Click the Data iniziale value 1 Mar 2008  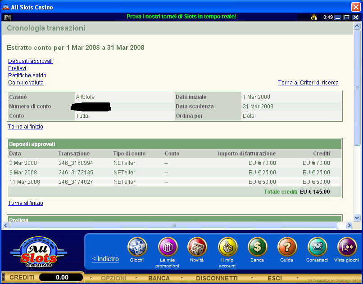click(x=256, y=97)
